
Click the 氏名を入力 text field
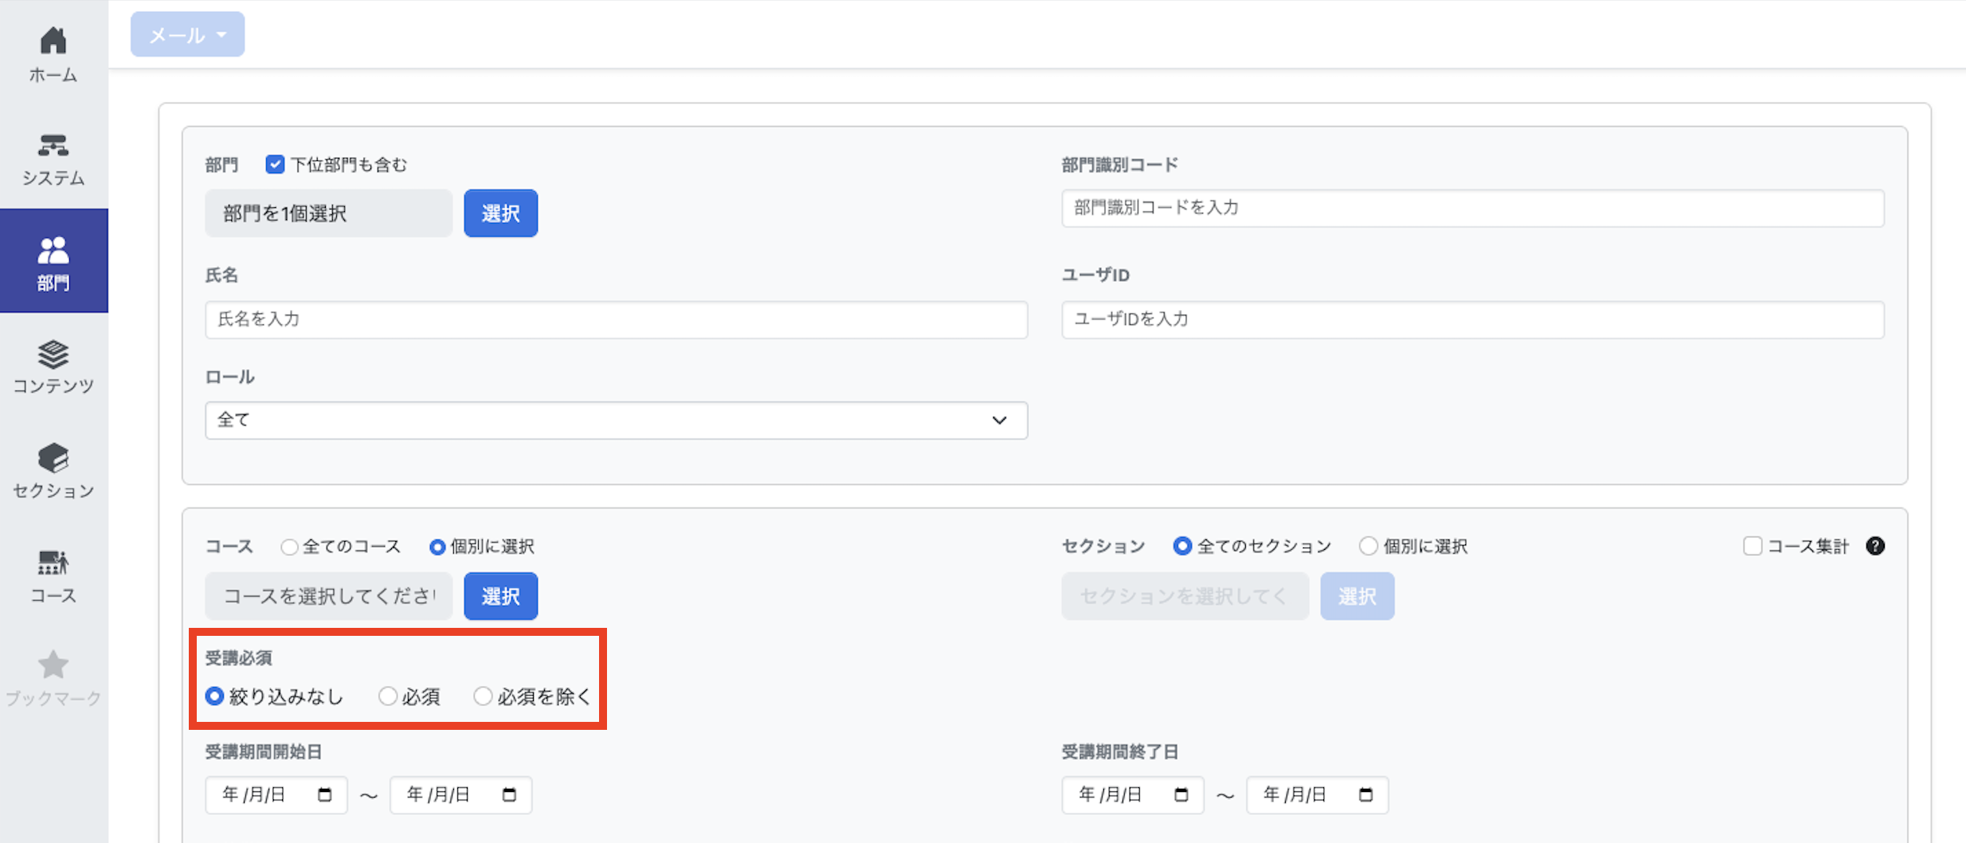617,320
